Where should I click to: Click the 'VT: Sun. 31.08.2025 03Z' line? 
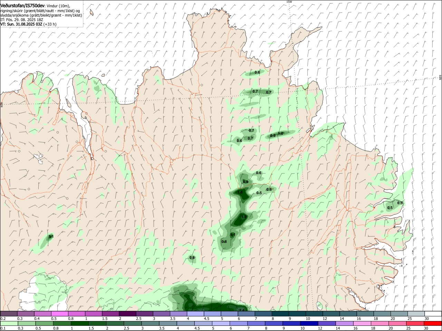tap(21, 24)
